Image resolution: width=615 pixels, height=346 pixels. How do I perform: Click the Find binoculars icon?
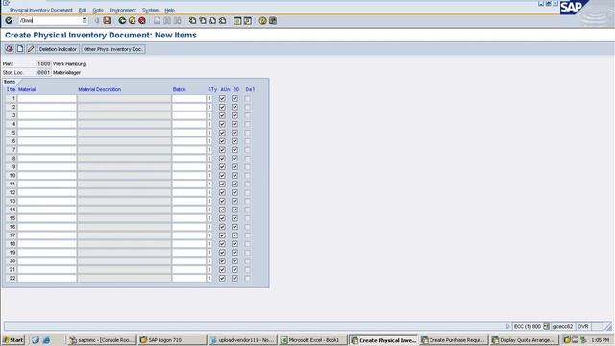pyautogui.click(x=167, y=21)
